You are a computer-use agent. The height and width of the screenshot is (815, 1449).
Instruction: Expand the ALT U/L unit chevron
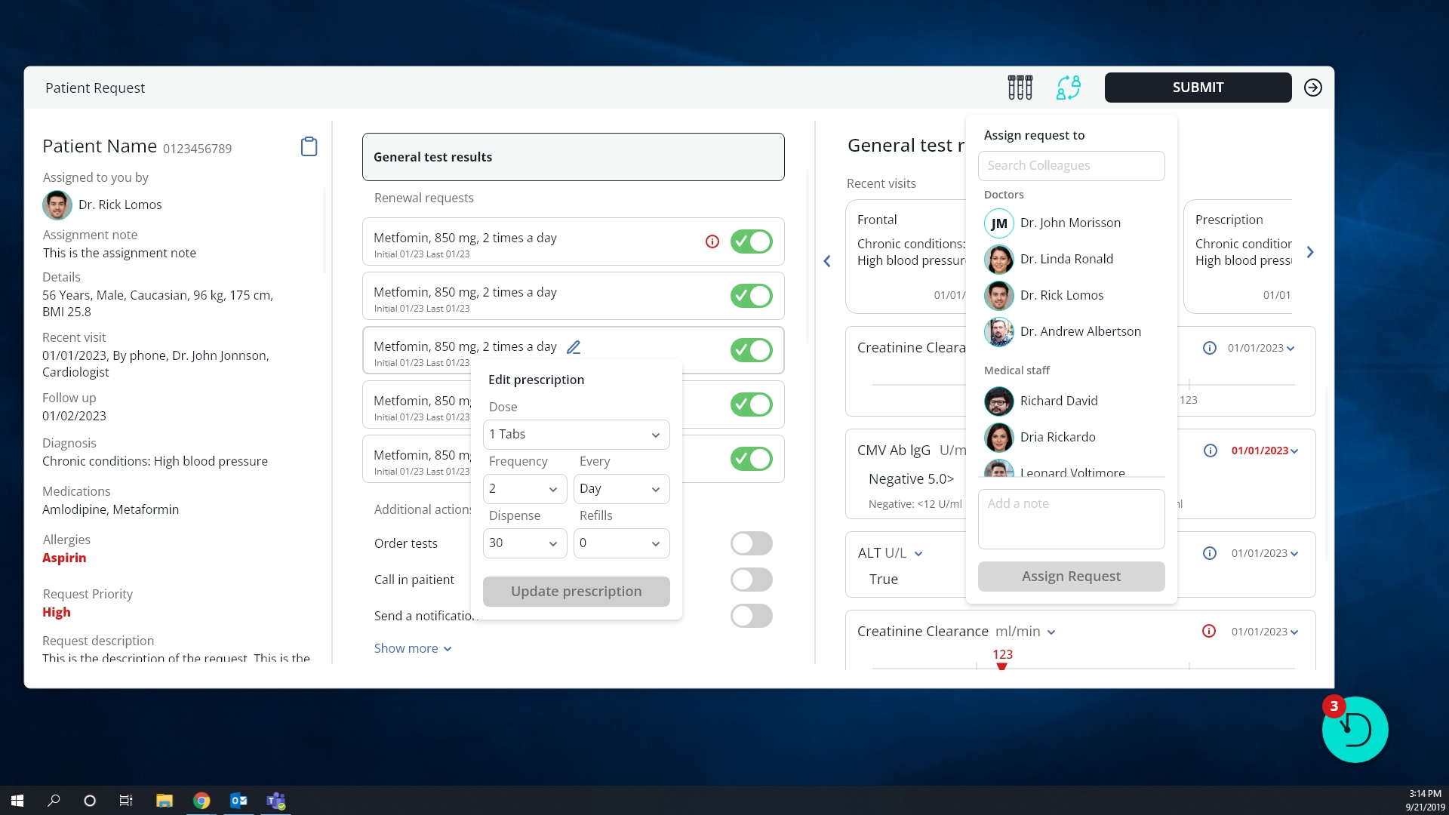point(918,554)
